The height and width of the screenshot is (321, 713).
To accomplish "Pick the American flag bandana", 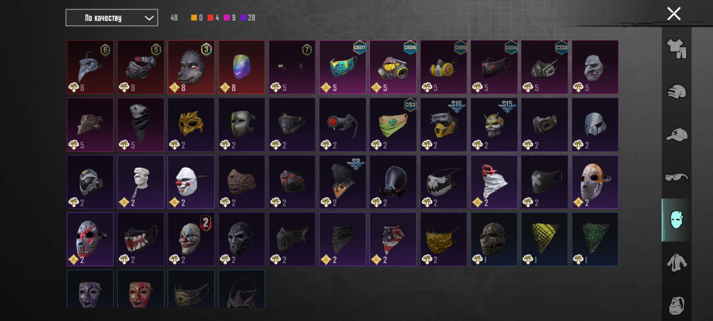I will coord(393,239).
